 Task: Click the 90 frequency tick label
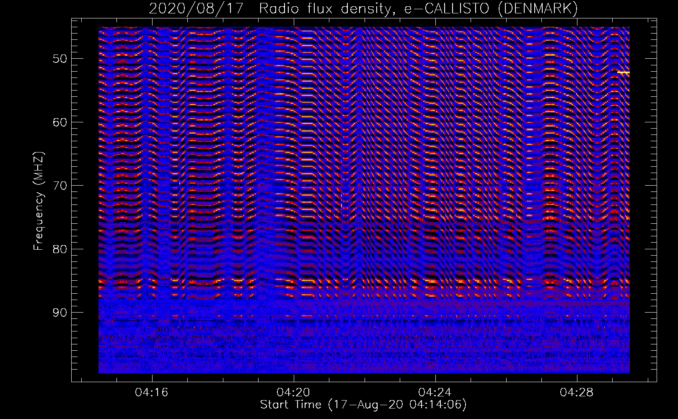60,313
